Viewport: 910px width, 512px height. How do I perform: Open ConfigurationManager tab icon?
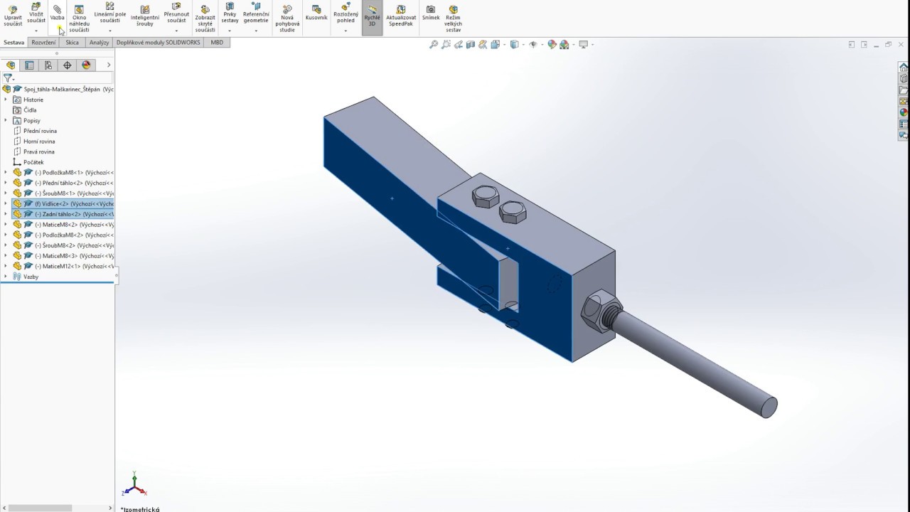point(48,65)
